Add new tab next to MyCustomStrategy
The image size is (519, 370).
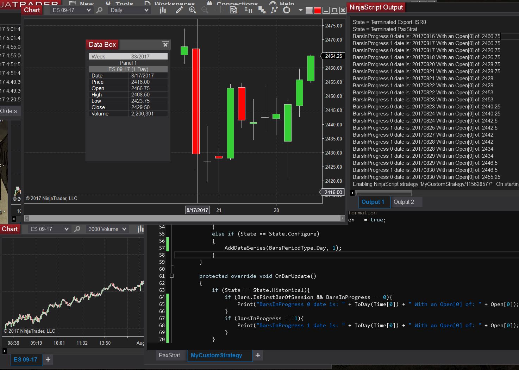(258, 356)
